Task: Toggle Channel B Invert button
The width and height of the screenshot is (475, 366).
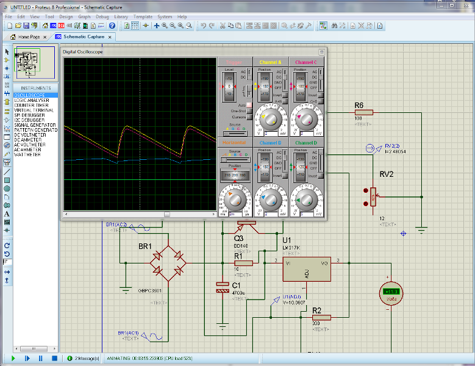Action: pyautogui.click(x=285, y=176)
